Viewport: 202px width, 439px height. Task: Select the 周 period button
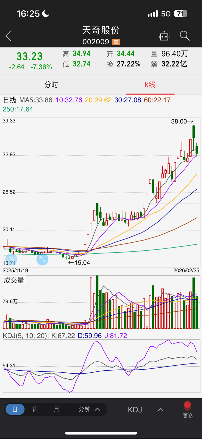(x=36, y=409)
